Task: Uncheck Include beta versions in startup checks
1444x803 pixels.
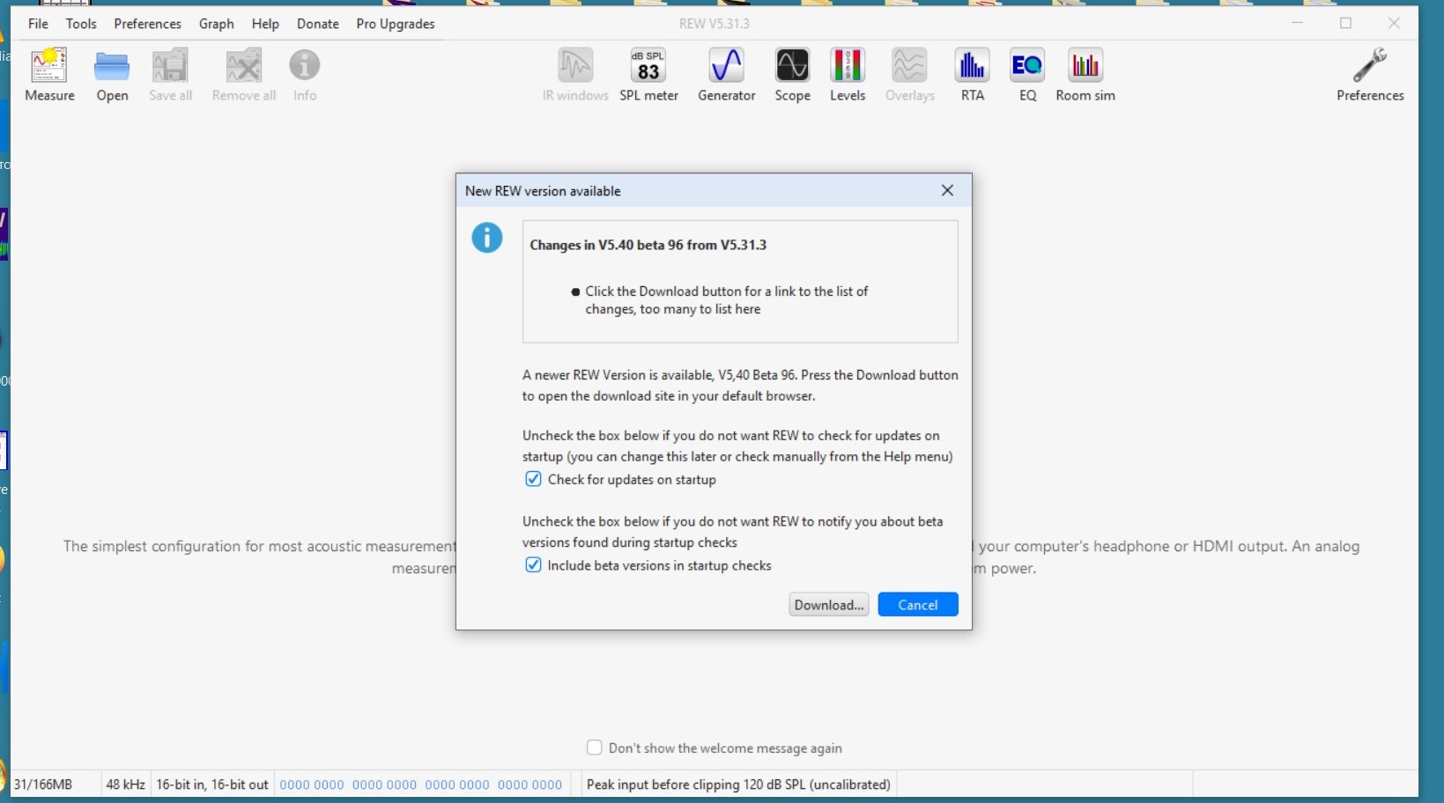Action: click(533, 565)
